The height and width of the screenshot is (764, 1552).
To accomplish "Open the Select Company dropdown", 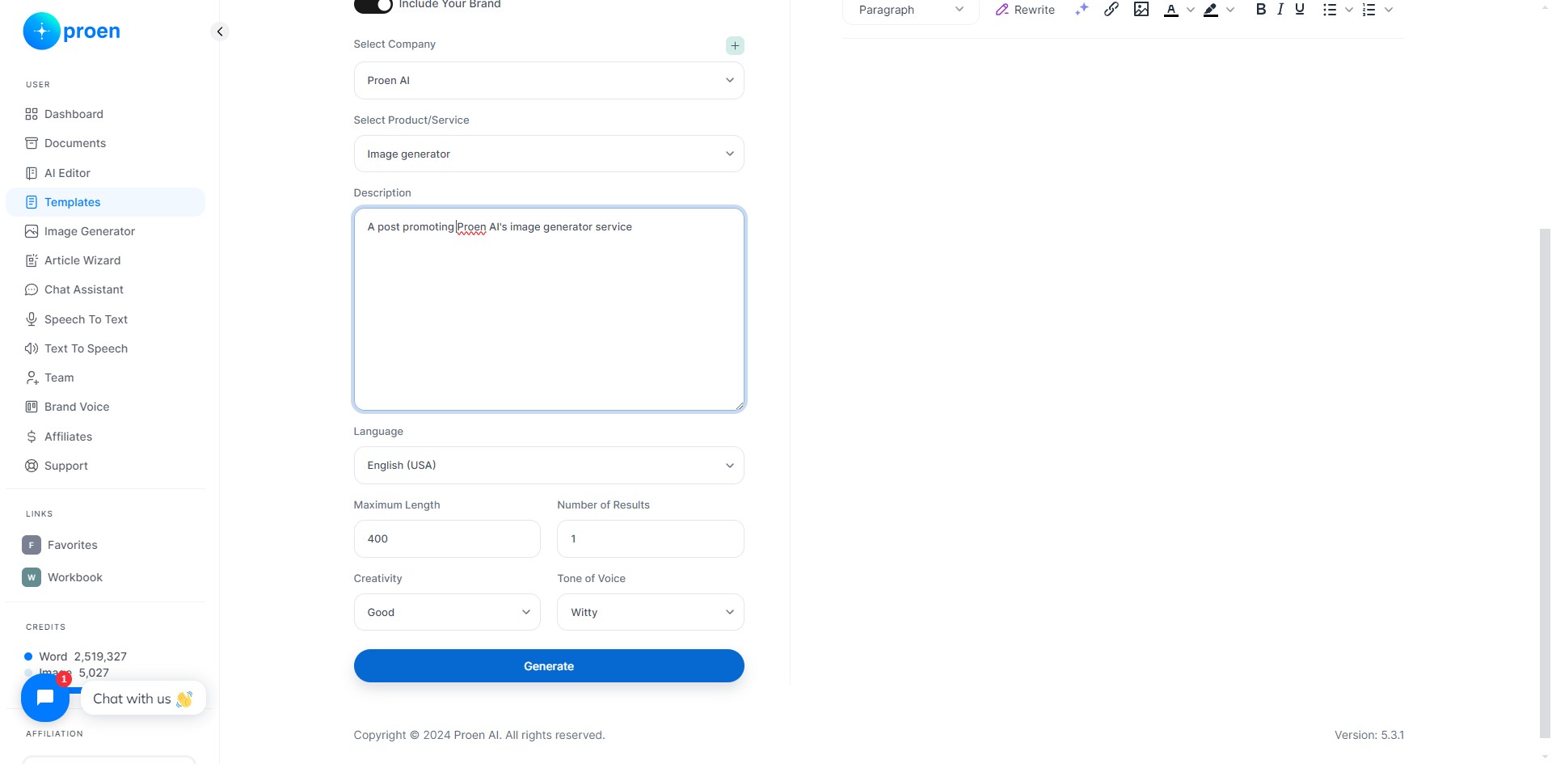I will [549, 81].
